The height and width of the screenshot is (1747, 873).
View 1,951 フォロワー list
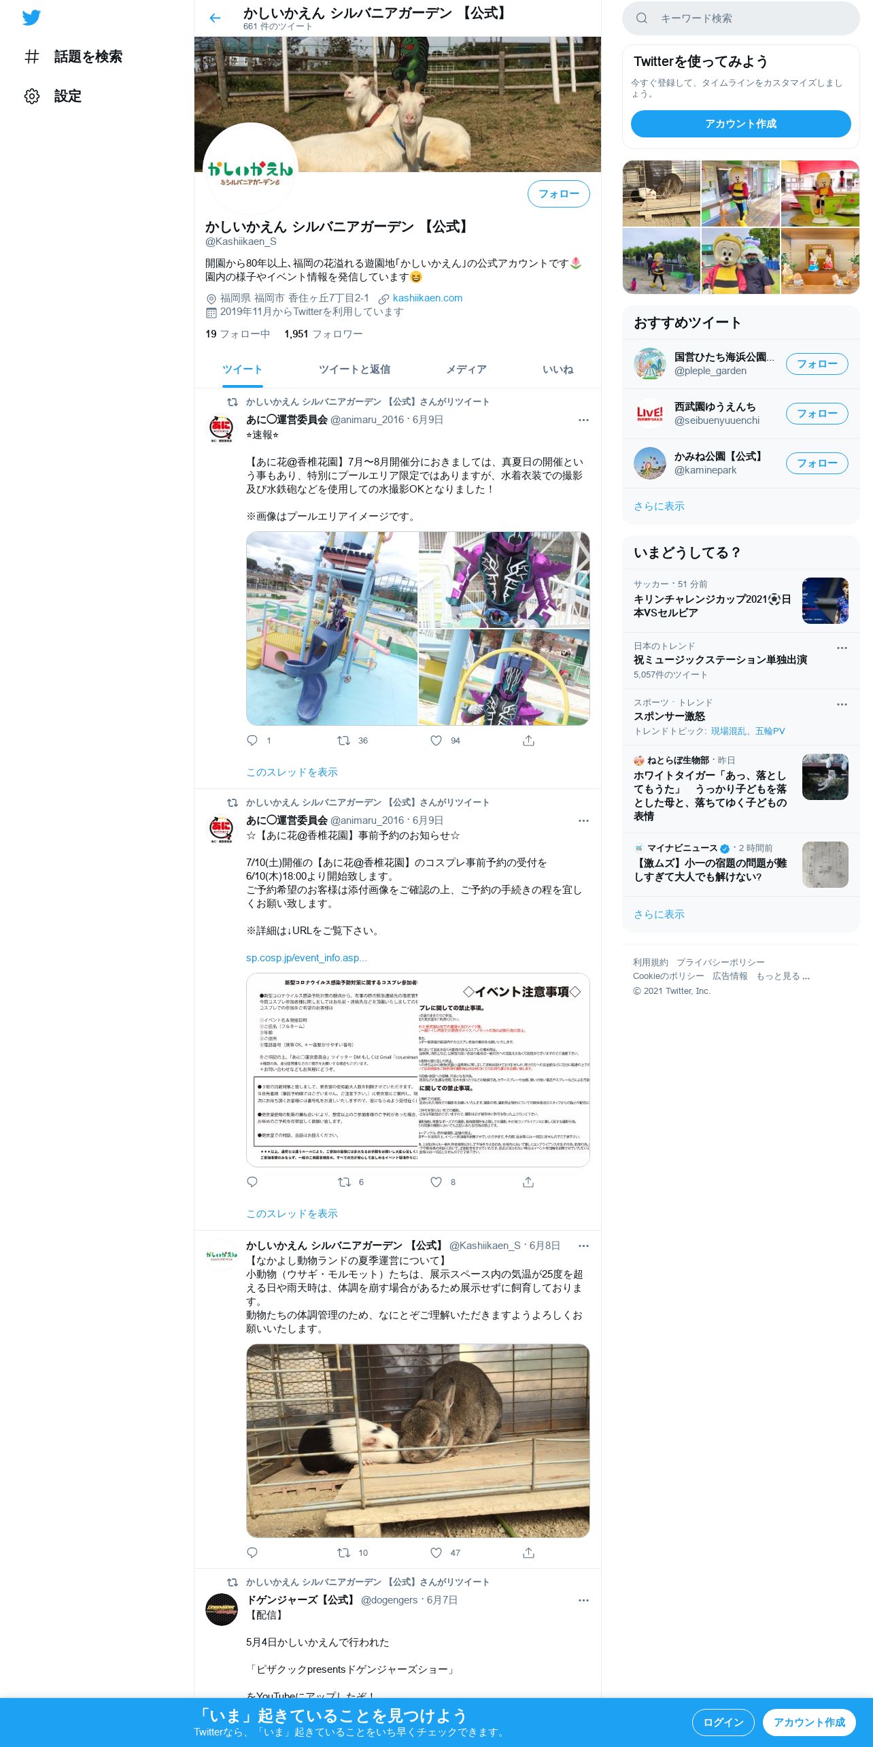pos(324,334)
